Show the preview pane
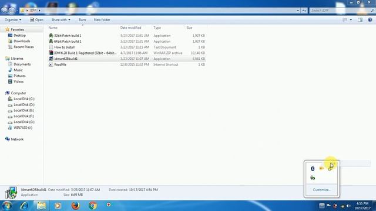 (x=360, y=20)
